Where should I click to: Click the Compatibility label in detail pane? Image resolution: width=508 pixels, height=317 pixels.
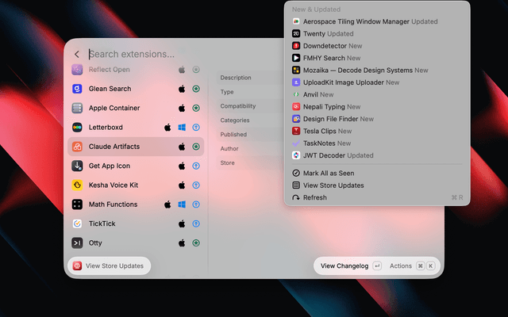(238, 106)
